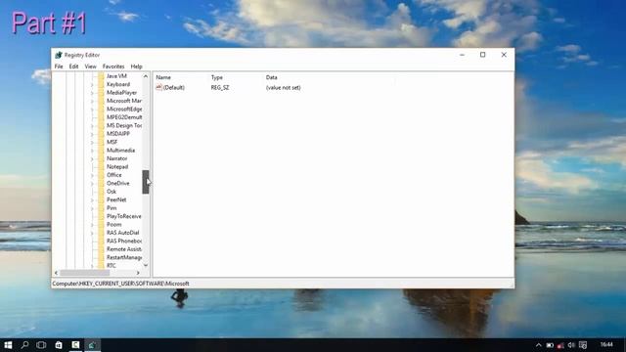Image resolution: width=626 pixels, height=352 pixels.
Task: Select the Microsoft Mar... key label
Action: click(x=124, y=101)
